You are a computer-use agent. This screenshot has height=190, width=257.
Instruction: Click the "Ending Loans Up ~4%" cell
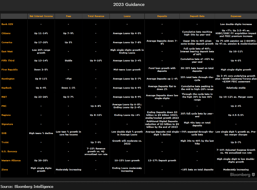click(x=127, y=115)
